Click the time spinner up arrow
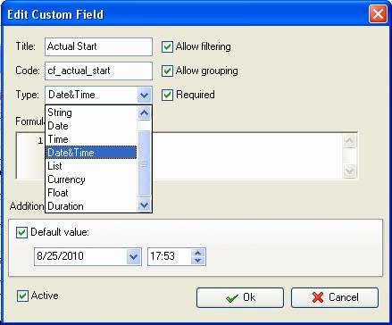Image resolution: width=392 pixels, height=325 pixels. pyautogui.click(x=198, y=253)
